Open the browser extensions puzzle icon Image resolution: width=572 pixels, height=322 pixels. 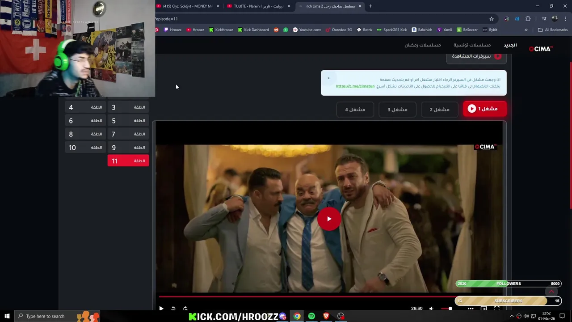point(528,19)
